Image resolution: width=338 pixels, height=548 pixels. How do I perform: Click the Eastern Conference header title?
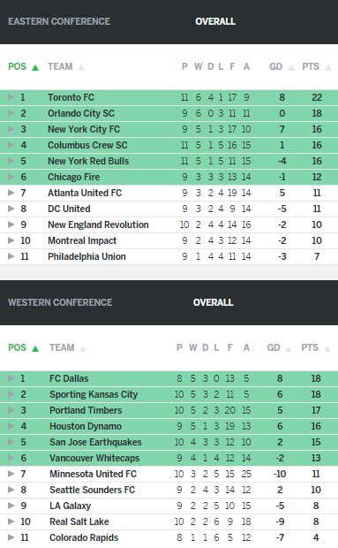[x=59, y=21]
